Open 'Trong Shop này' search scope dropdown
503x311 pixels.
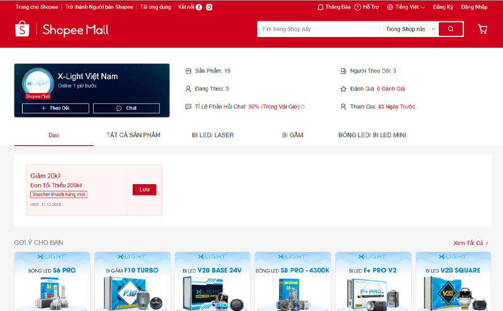pyautogui.click(x=410, y=29)
